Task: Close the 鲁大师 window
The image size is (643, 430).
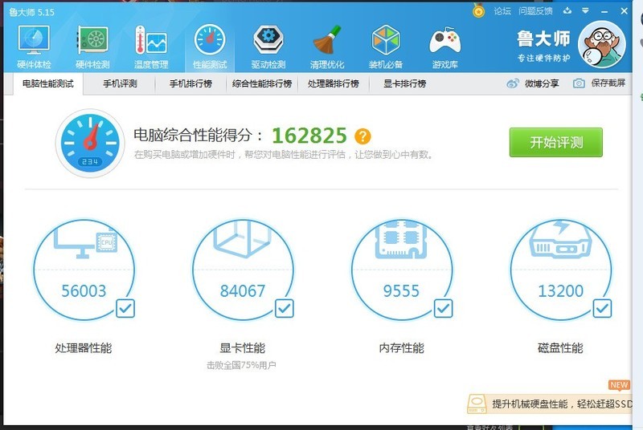Action: (625, 11)
